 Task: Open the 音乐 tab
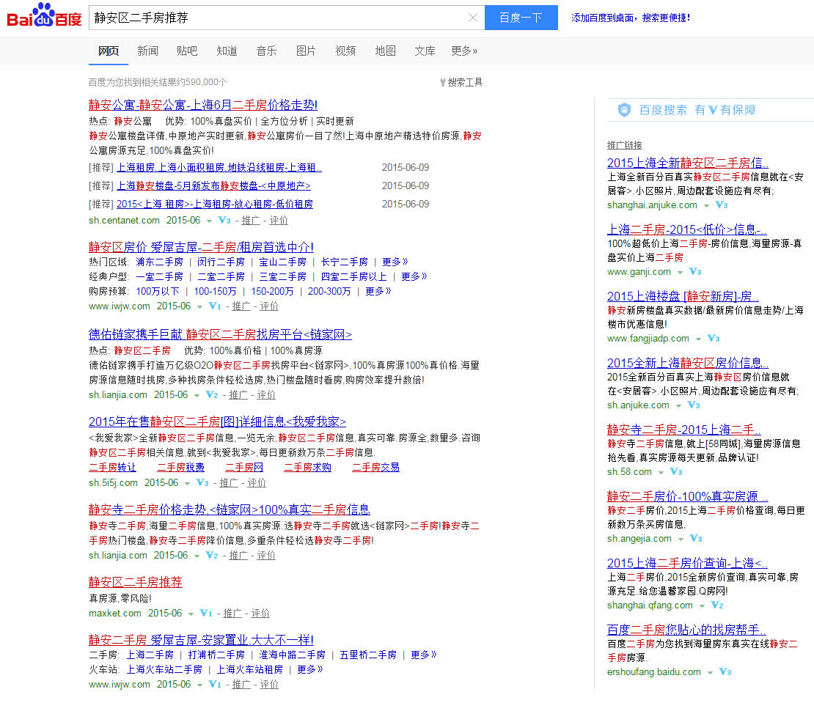[x=266, y=51]
